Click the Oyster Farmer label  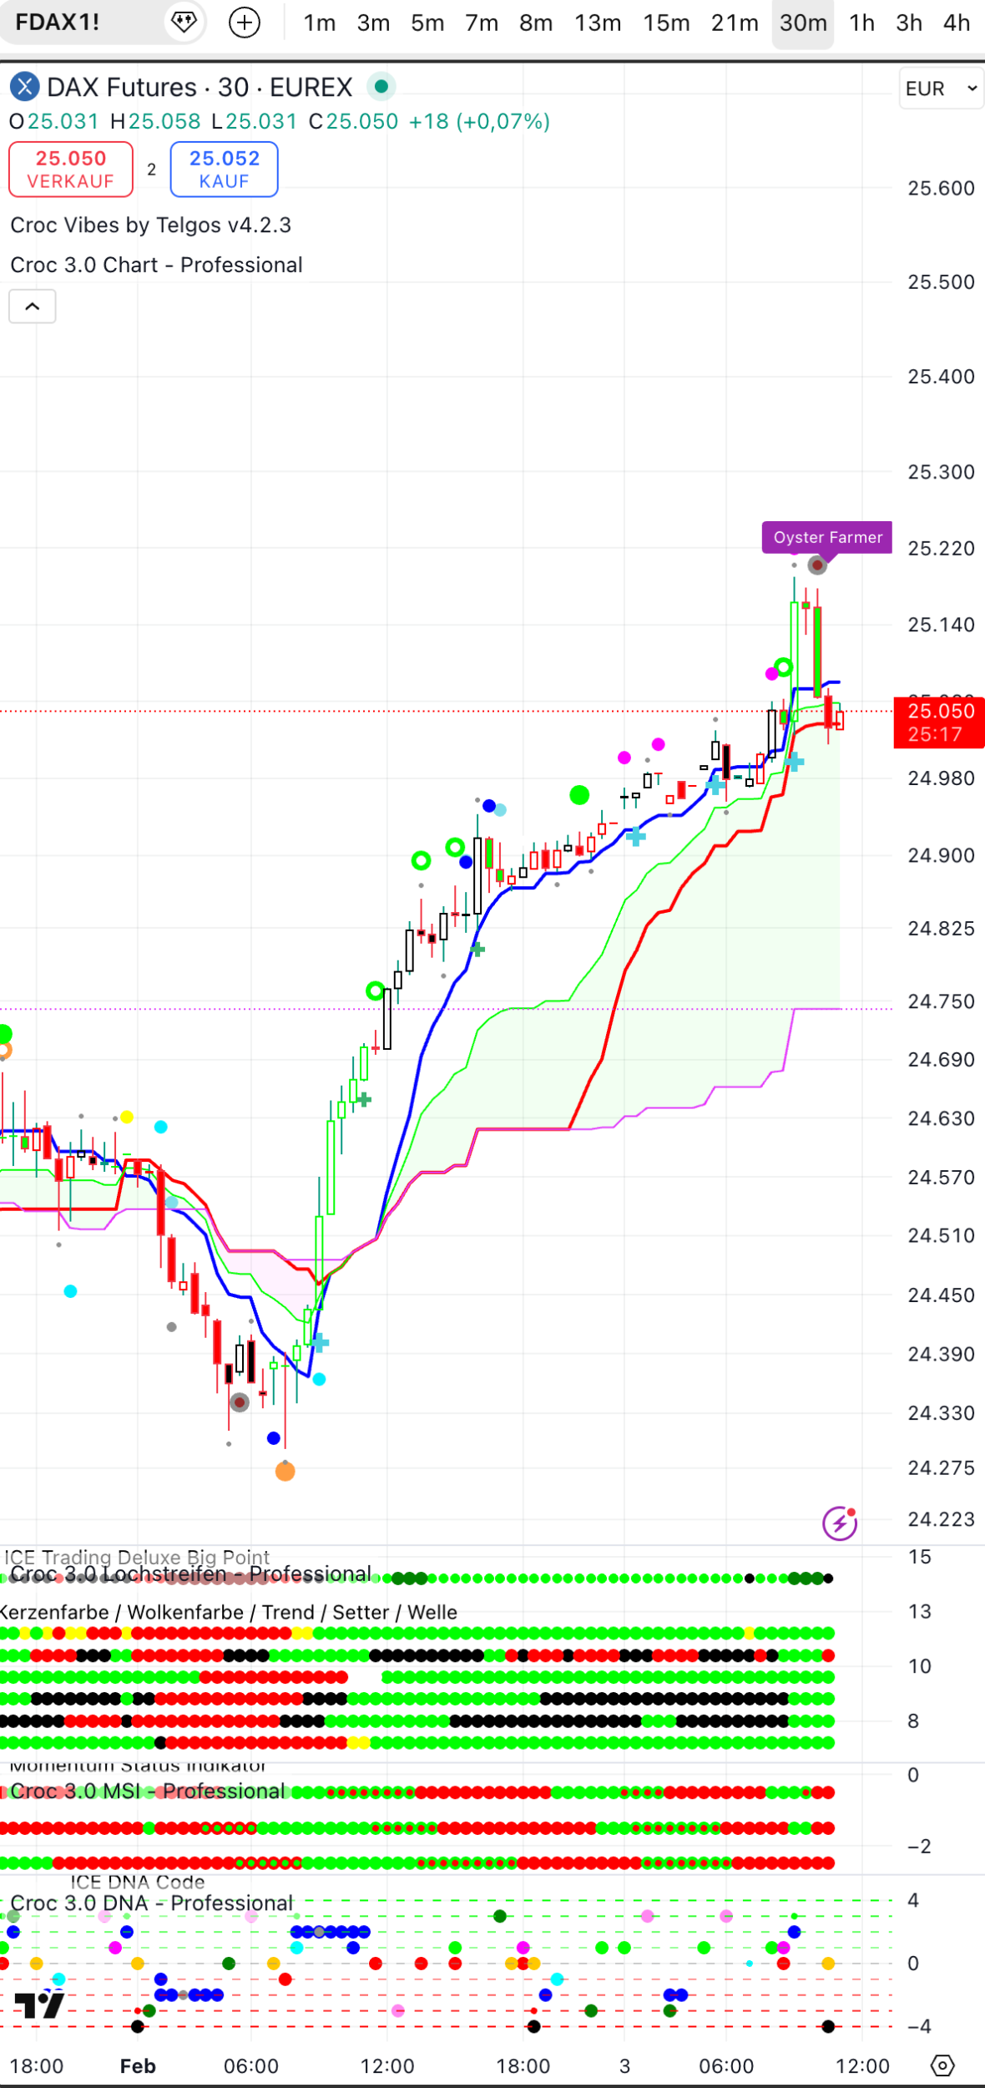(x=827, y=537)
